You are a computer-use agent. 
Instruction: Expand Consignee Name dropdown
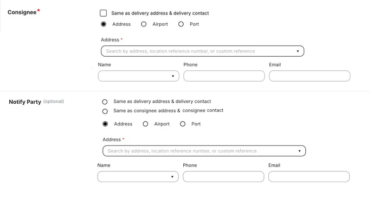pos(138,76)
